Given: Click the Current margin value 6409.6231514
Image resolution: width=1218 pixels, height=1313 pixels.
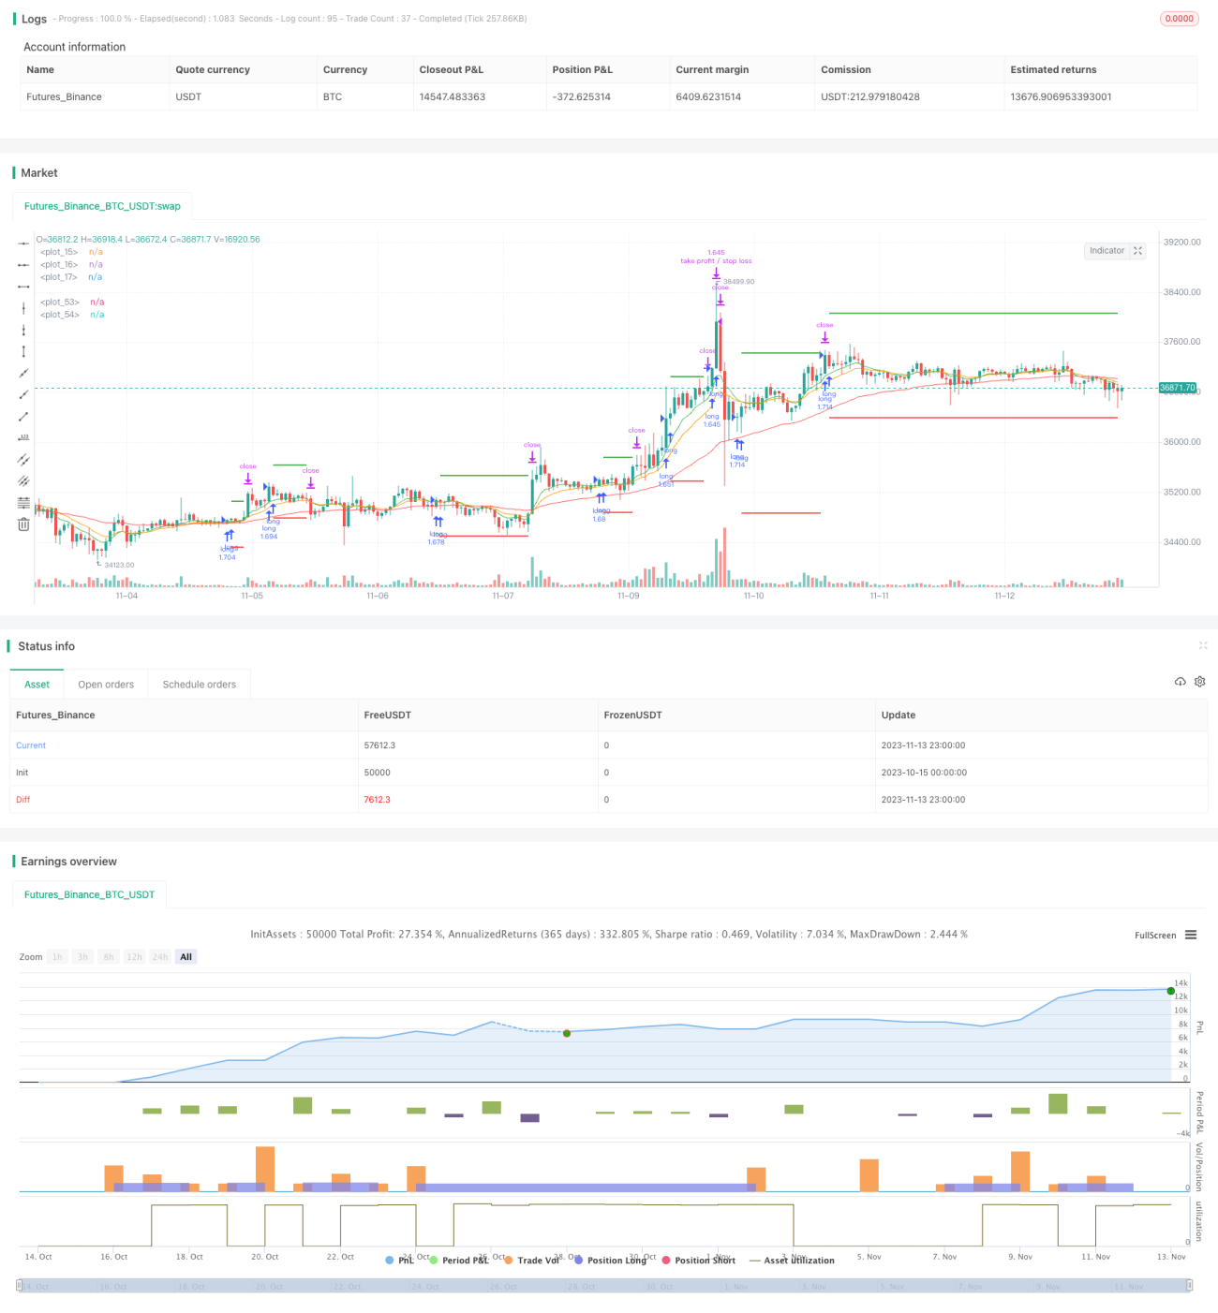Looking at the screenshot, I should [708, 96].
